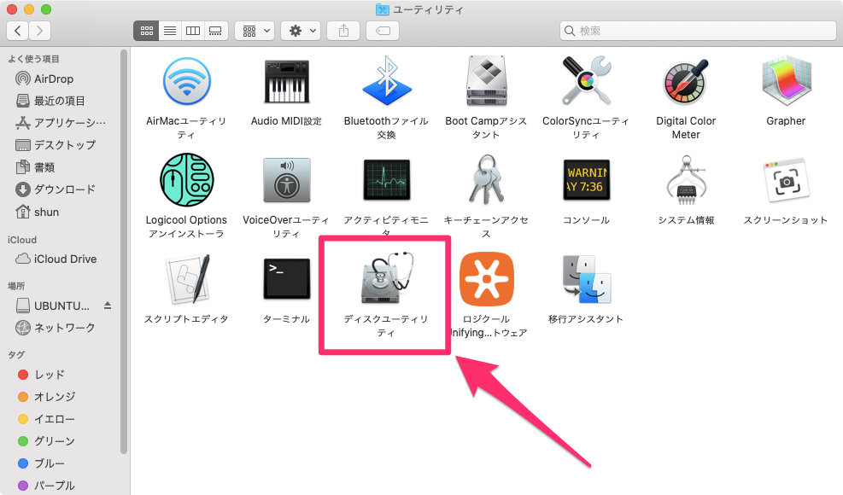This screenshot has height=495, width=843.
Task: Open the group-by arrangement dropdown
Action: 255,31
